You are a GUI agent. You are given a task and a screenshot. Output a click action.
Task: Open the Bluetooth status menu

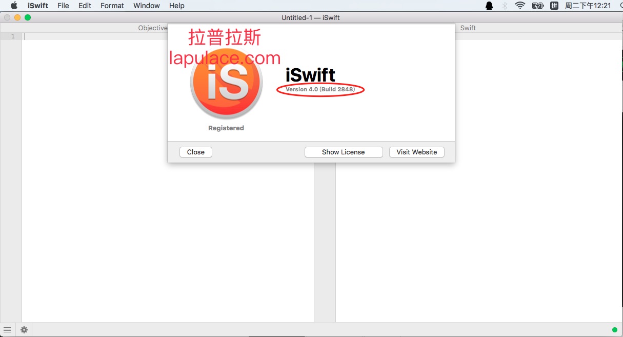pyautogui.click(x=505, y=6)
